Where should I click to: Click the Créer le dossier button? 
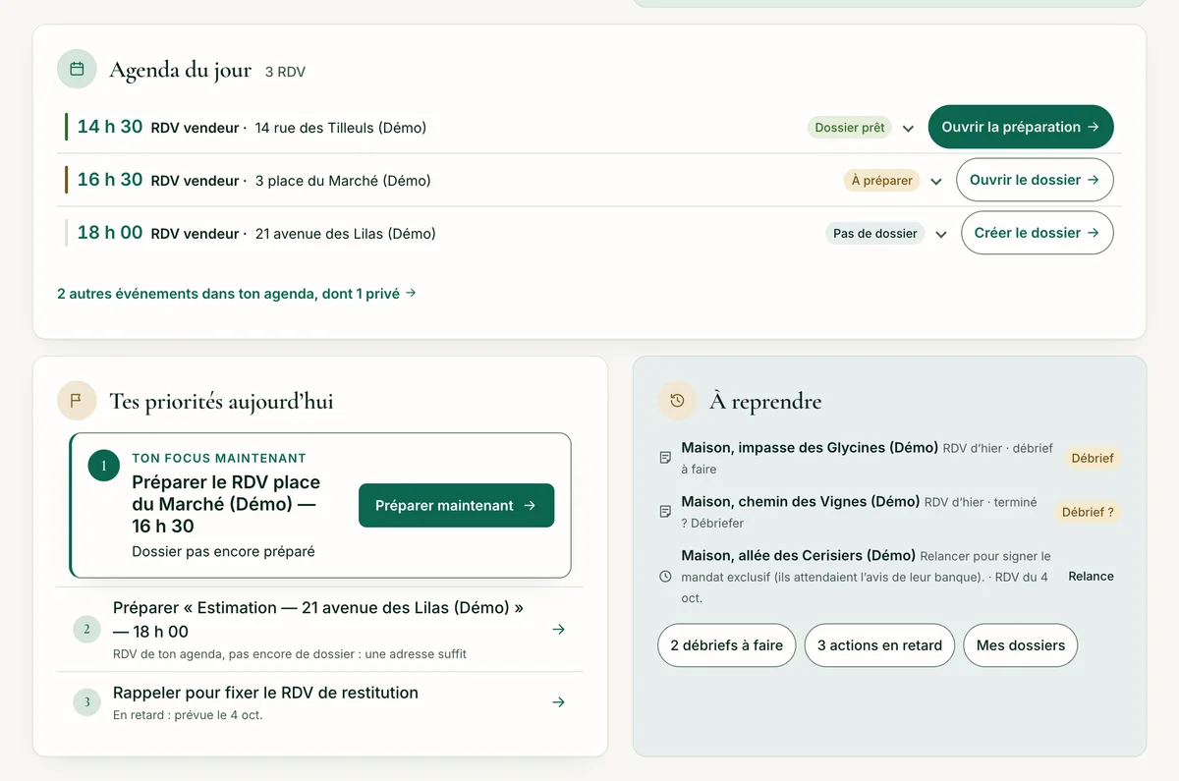(1038, 233)
